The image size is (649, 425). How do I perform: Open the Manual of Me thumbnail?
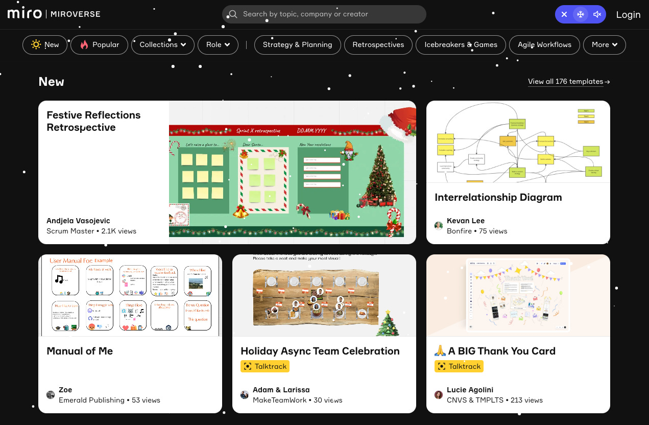point(130,295)
